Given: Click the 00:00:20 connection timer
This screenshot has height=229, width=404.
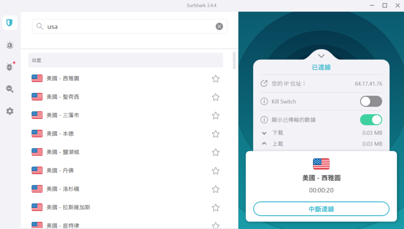Looking at the screenshot, I should point(321,190).
